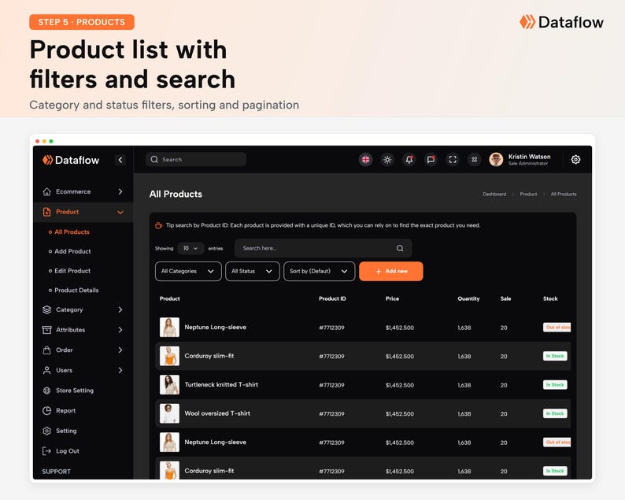Click the Order bag icon
This screenshot has width=625, height=500.
click(x=46, y=350)
